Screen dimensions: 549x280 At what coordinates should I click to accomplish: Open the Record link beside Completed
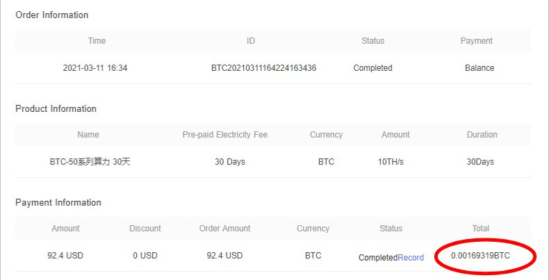[410, 258]
